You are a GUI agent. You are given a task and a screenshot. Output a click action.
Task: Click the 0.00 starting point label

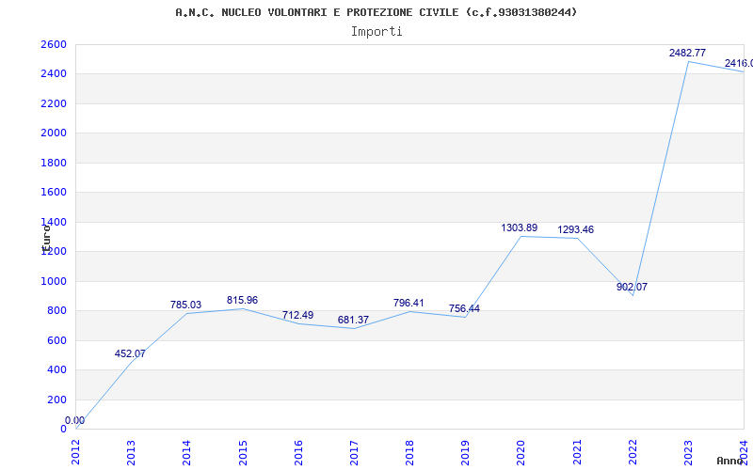coord(74,421)
